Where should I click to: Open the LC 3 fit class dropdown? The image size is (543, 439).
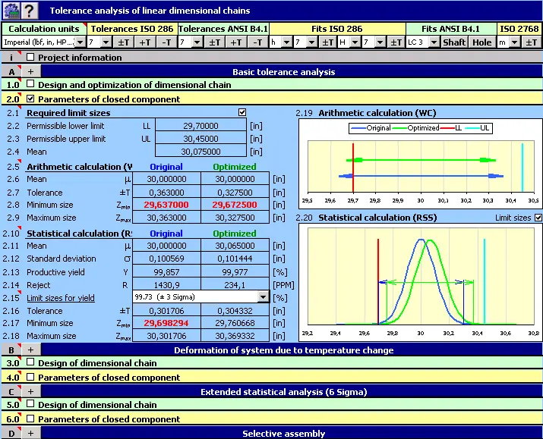point(434,42)
